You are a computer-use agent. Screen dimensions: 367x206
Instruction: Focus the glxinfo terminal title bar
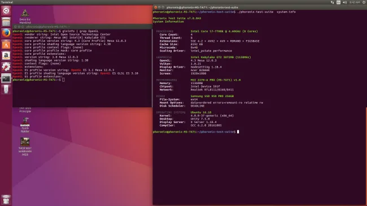(x=82, y=27)
